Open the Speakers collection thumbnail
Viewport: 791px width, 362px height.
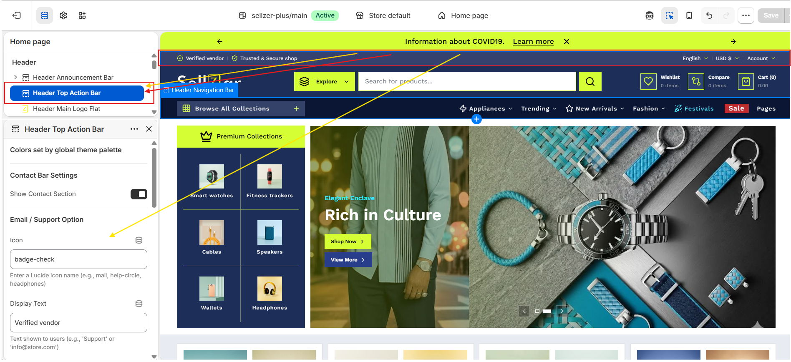pos(270,232)
